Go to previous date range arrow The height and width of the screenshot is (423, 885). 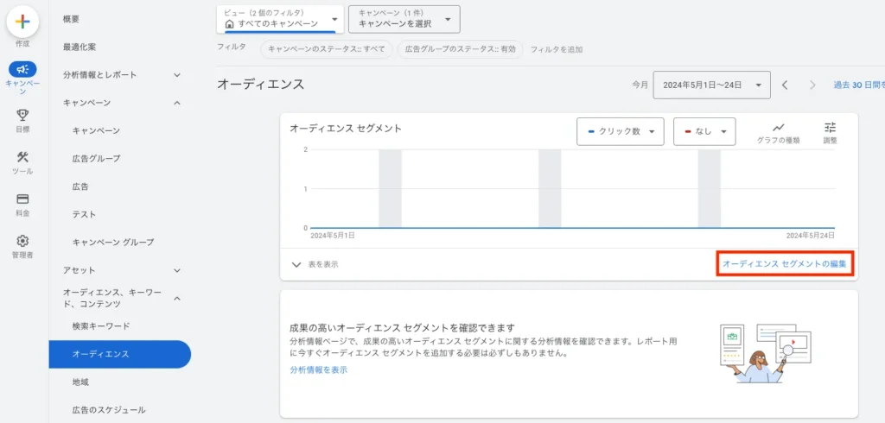[x=785, y=85]
